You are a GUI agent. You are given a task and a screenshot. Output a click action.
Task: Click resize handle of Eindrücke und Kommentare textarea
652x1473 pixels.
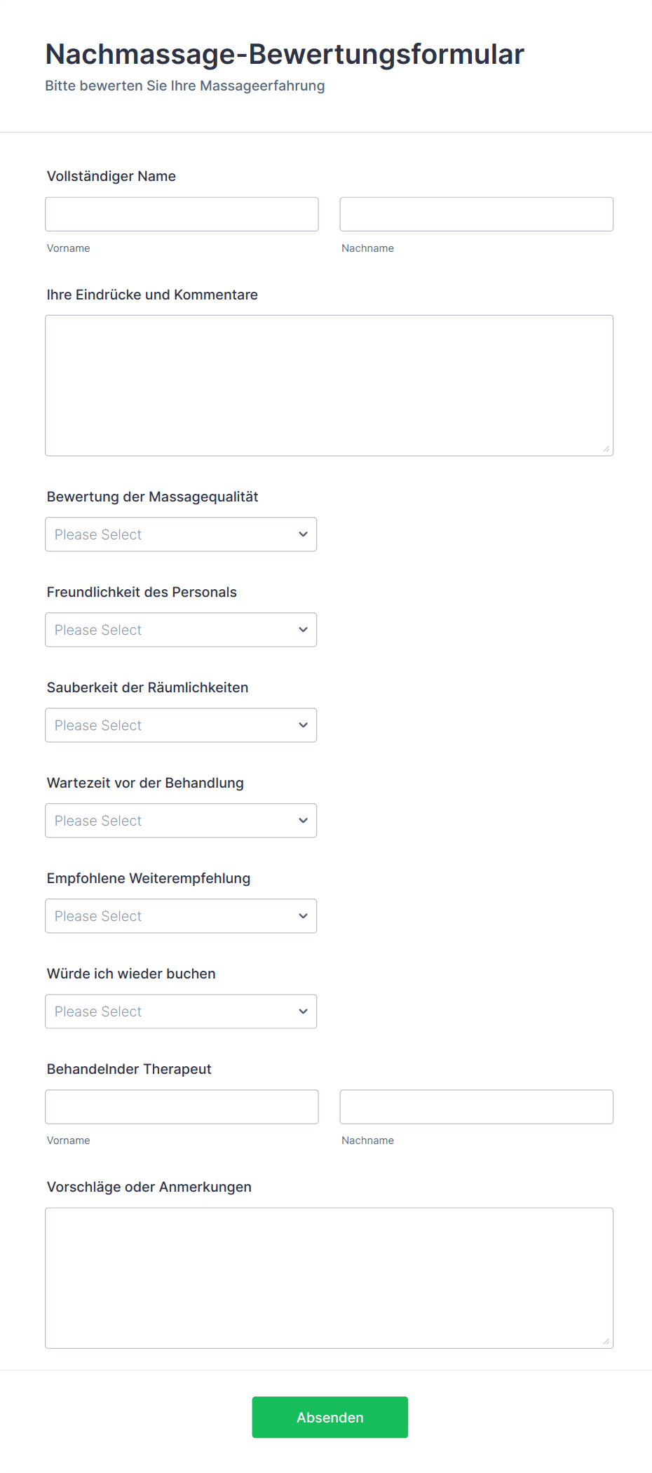point(606,449)
